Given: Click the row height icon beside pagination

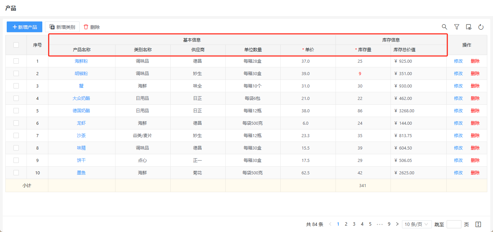Looking at the screenshot, I should [479, 224].
